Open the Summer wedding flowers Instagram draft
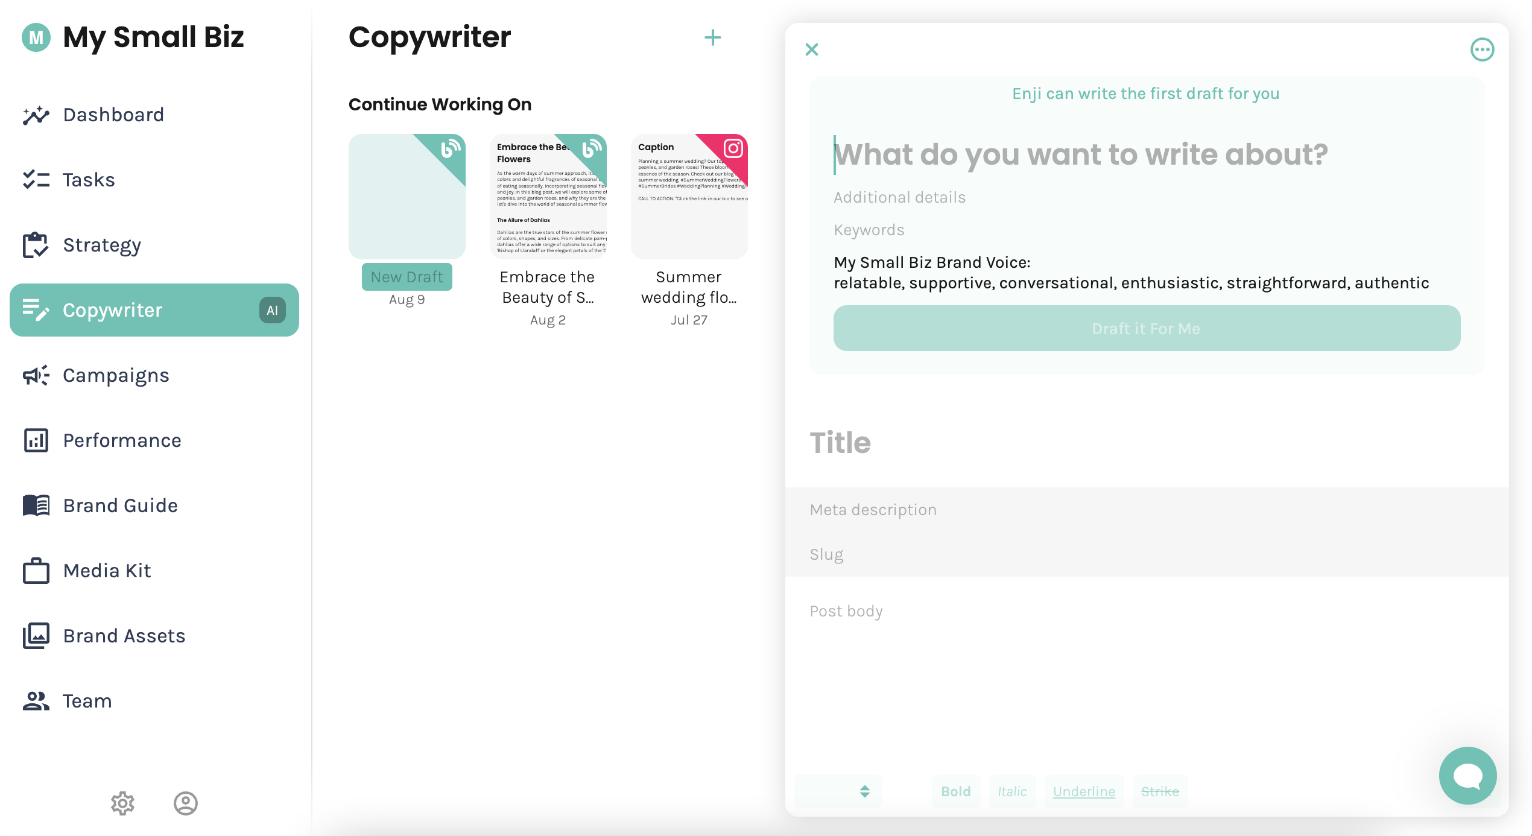Screen dimensions: 1532x836 tap(689, 197)
